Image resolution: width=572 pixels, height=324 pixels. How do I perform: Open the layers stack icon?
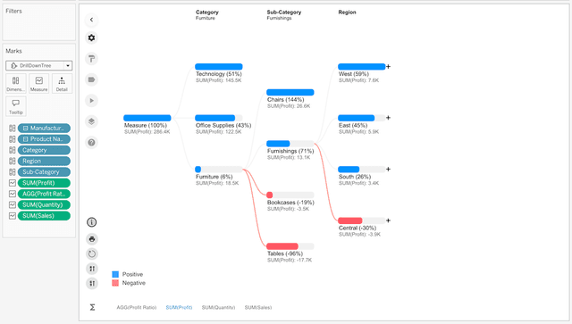(x=91, y=121)
